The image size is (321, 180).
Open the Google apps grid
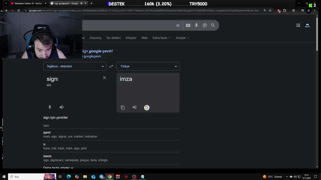point(298,25)
